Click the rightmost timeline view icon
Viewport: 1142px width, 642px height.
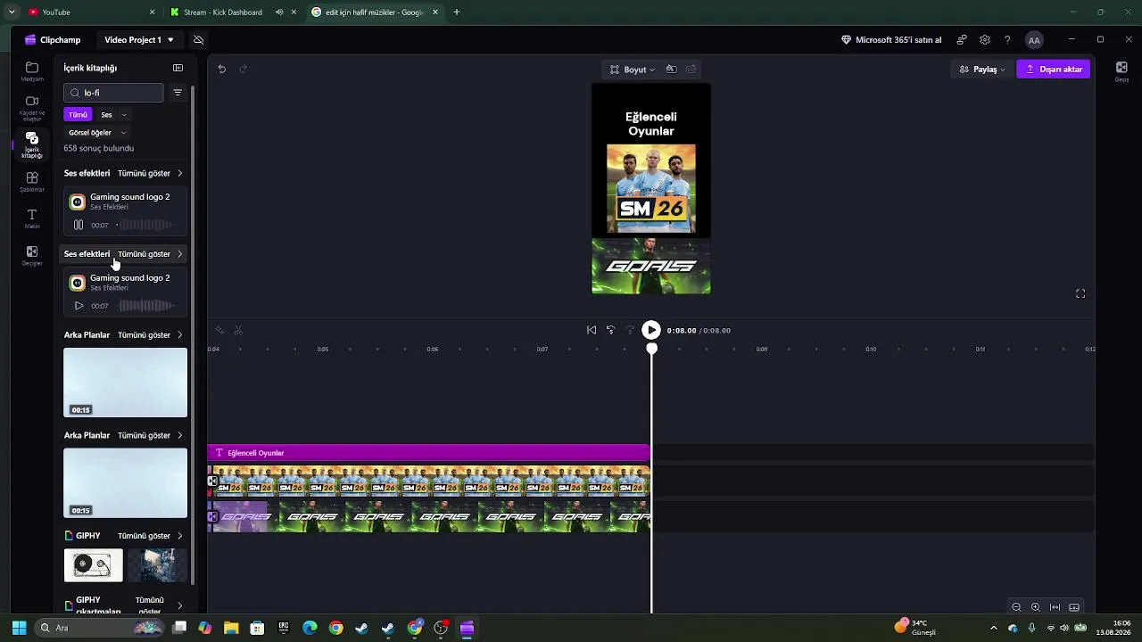point(1074,607)
